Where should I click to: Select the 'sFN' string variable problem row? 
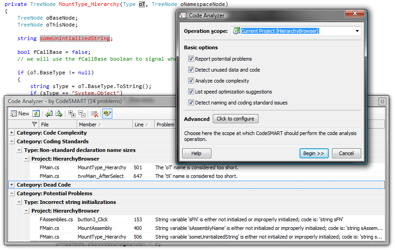coord(207,219)
